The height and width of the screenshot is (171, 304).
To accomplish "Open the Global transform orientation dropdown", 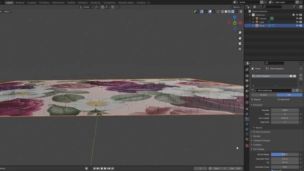I will point(86,7).
